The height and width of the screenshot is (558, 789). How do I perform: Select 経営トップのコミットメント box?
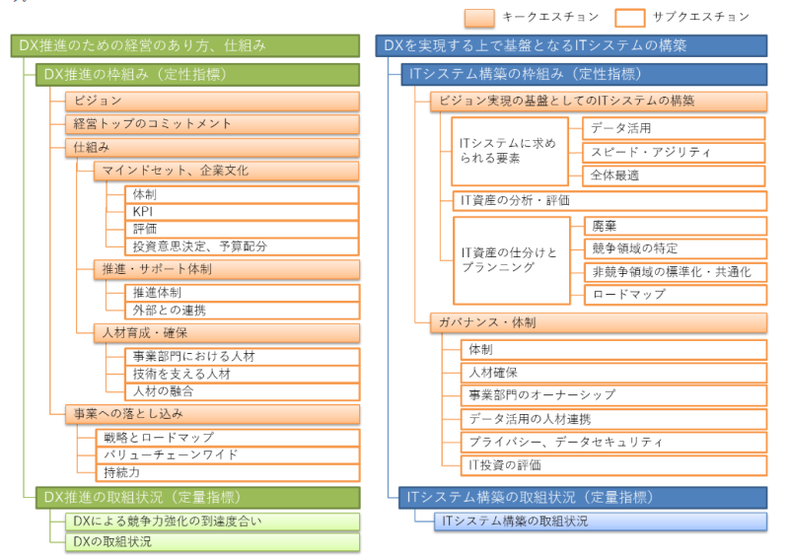[212, 123]
